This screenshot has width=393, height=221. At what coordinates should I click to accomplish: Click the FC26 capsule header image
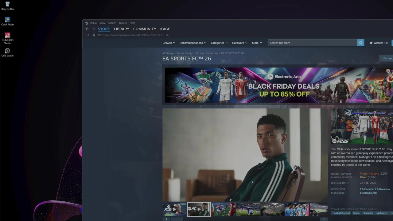click(x=362, y=126)
